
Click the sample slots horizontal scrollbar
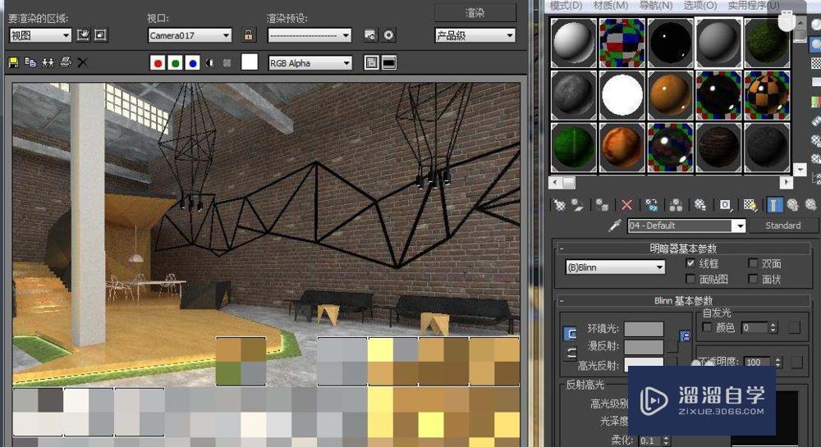pyautogui.click(x=671, y=182)
